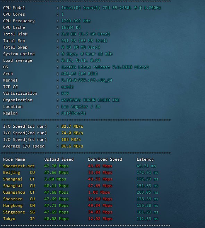Click the CentOS Linux release OS text

pyautogui.click(x=105, y=67)
